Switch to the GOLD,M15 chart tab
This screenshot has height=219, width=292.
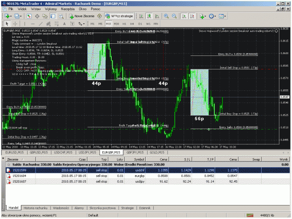tap(157, 152)
